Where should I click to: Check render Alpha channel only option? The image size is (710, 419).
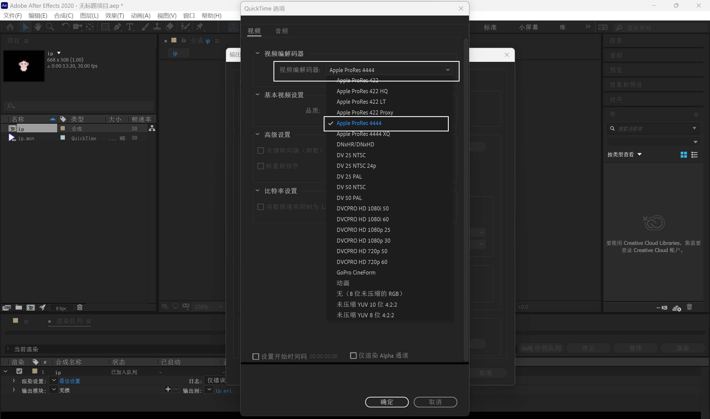[x=353, y=355]
